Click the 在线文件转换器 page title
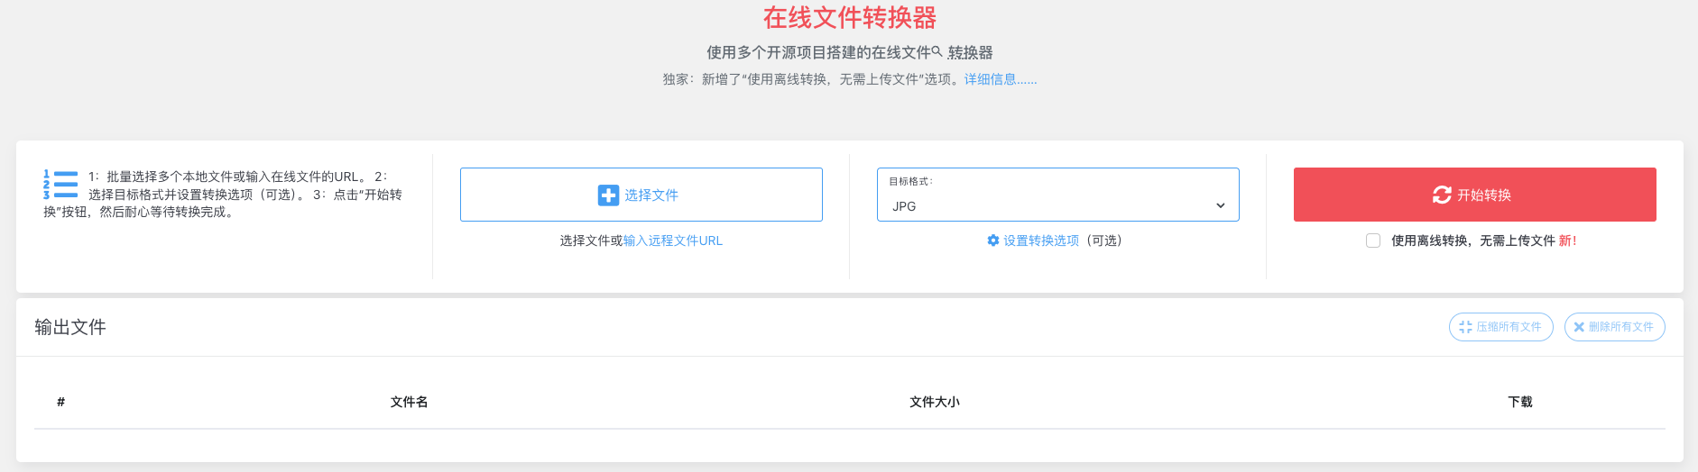1698x472 pixels. pyautogui.click(x=849, y=17)
